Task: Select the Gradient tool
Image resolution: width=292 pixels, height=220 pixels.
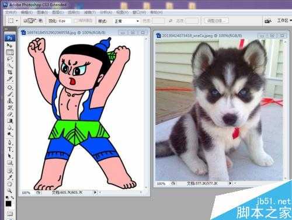Action: pos(10,121)
